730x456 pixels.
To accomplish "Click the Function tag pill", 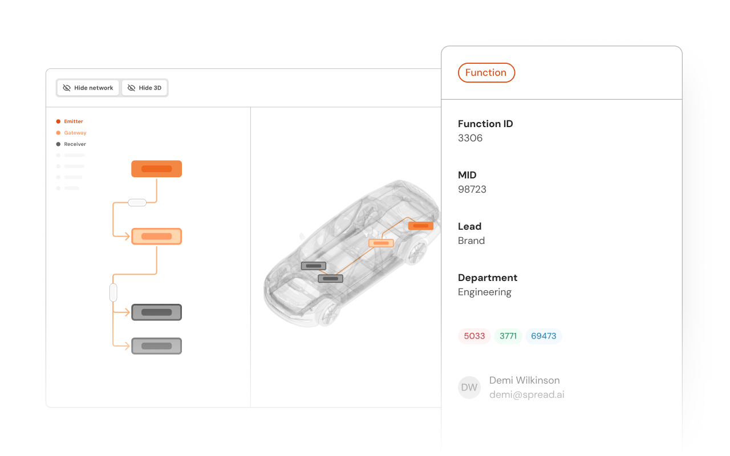I will pos(486,72).
